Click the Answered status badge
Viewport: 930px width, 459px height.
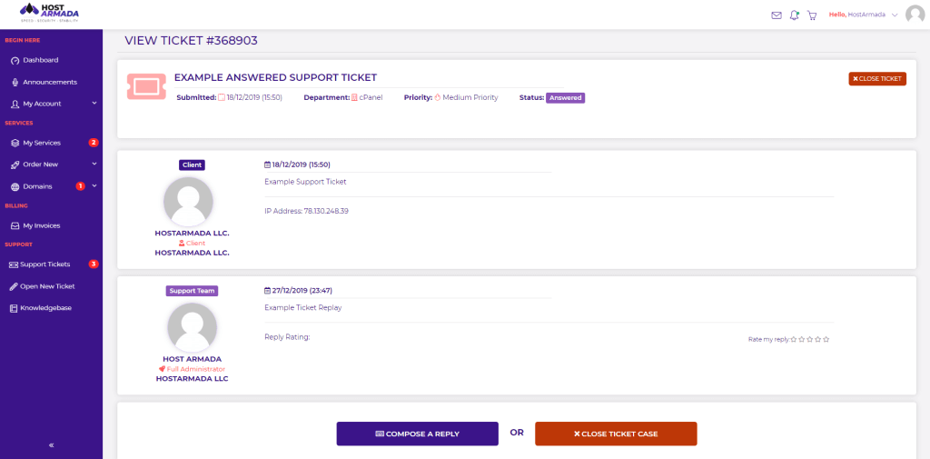(565, 98)
